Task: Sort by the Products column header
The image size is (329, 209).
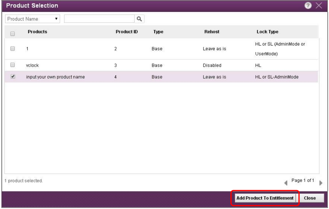Action: point(37,32)
